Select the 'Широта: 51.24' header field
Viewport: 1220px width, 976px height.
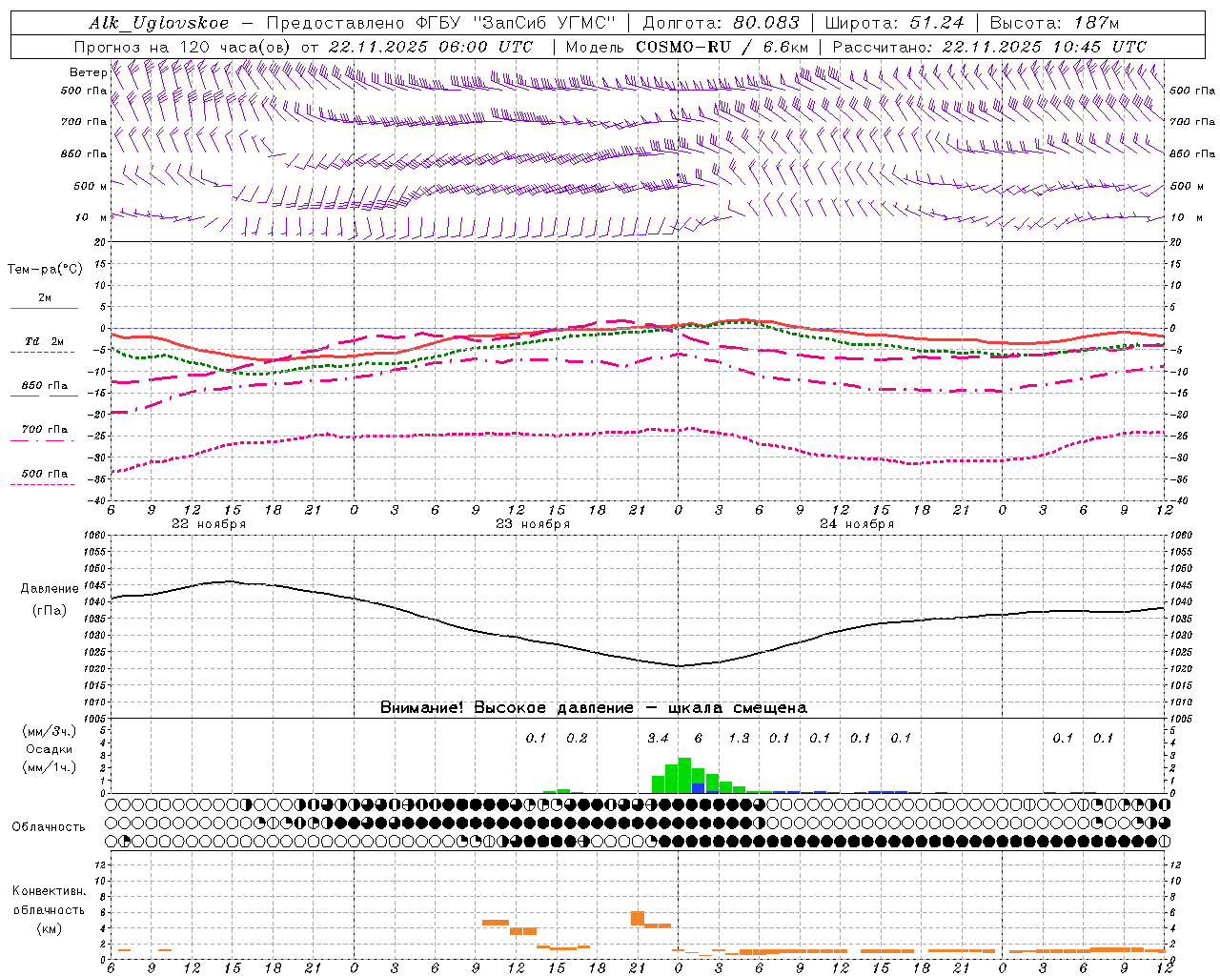click(894, 23)
